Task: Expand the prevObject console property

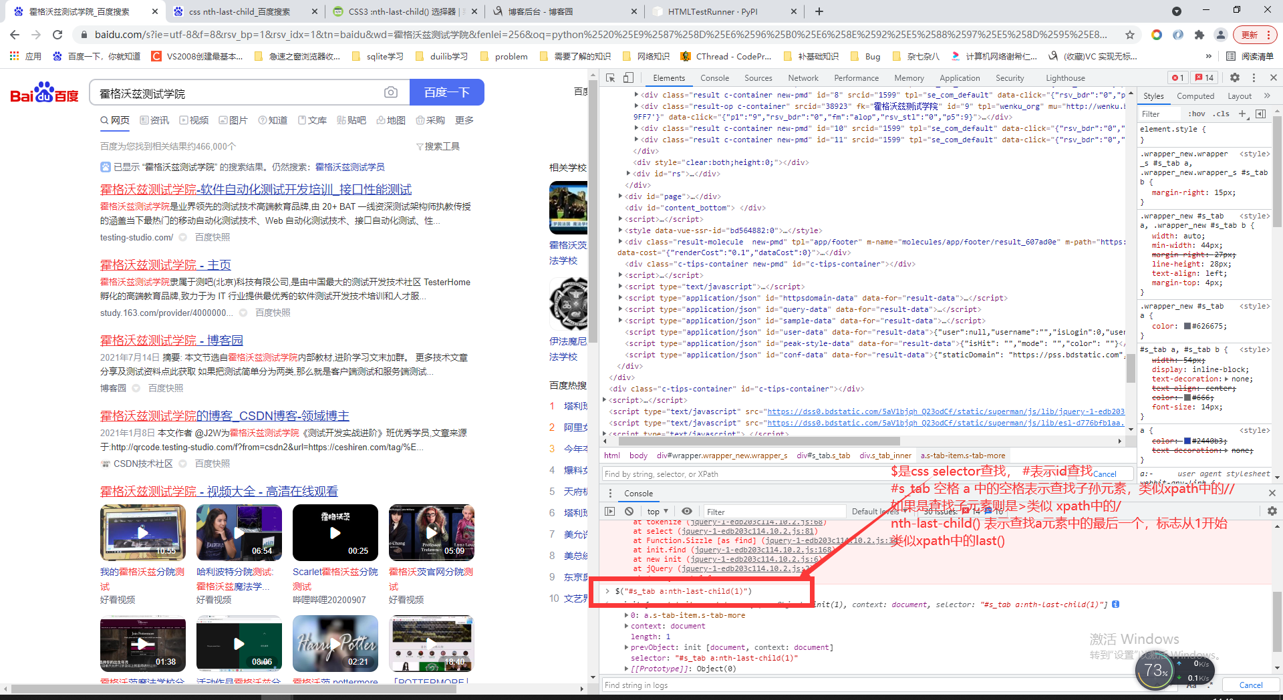Action: [x=627, y=647]
